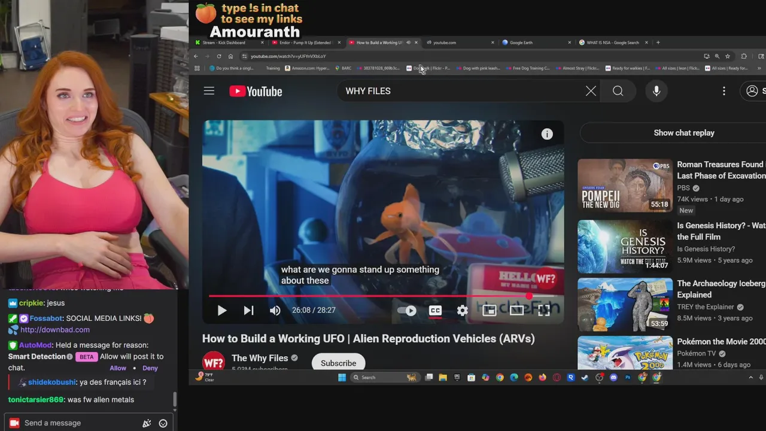Play the paused UFO video
Image resolution: width=766 pixels, height=431 pixels.
(222, 310)
